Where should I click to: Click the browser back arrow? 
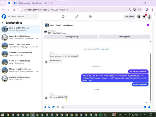pos(3,10)
